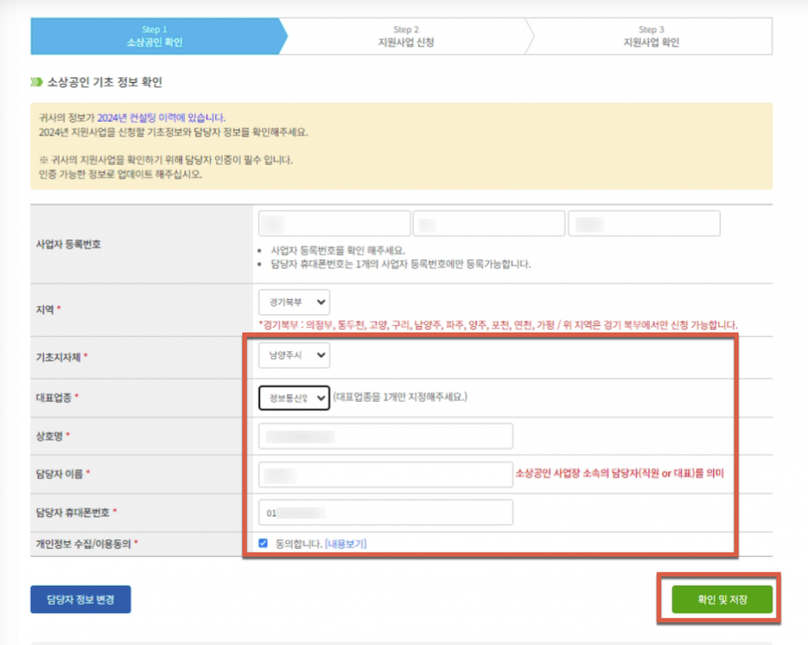Open Step 3 지원사업 확인 tab
Viewport: 808px width, 645px height.
(651, 36)
